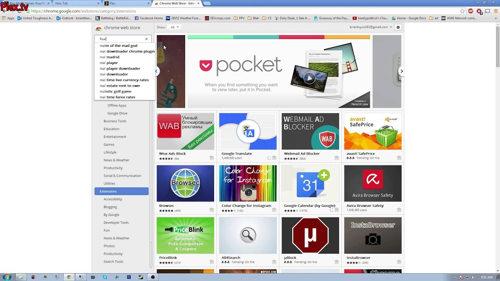This screenshot has width=500, height=281.
Task: Choose suggestion 'real time live currency rates'
Action: 124,80
